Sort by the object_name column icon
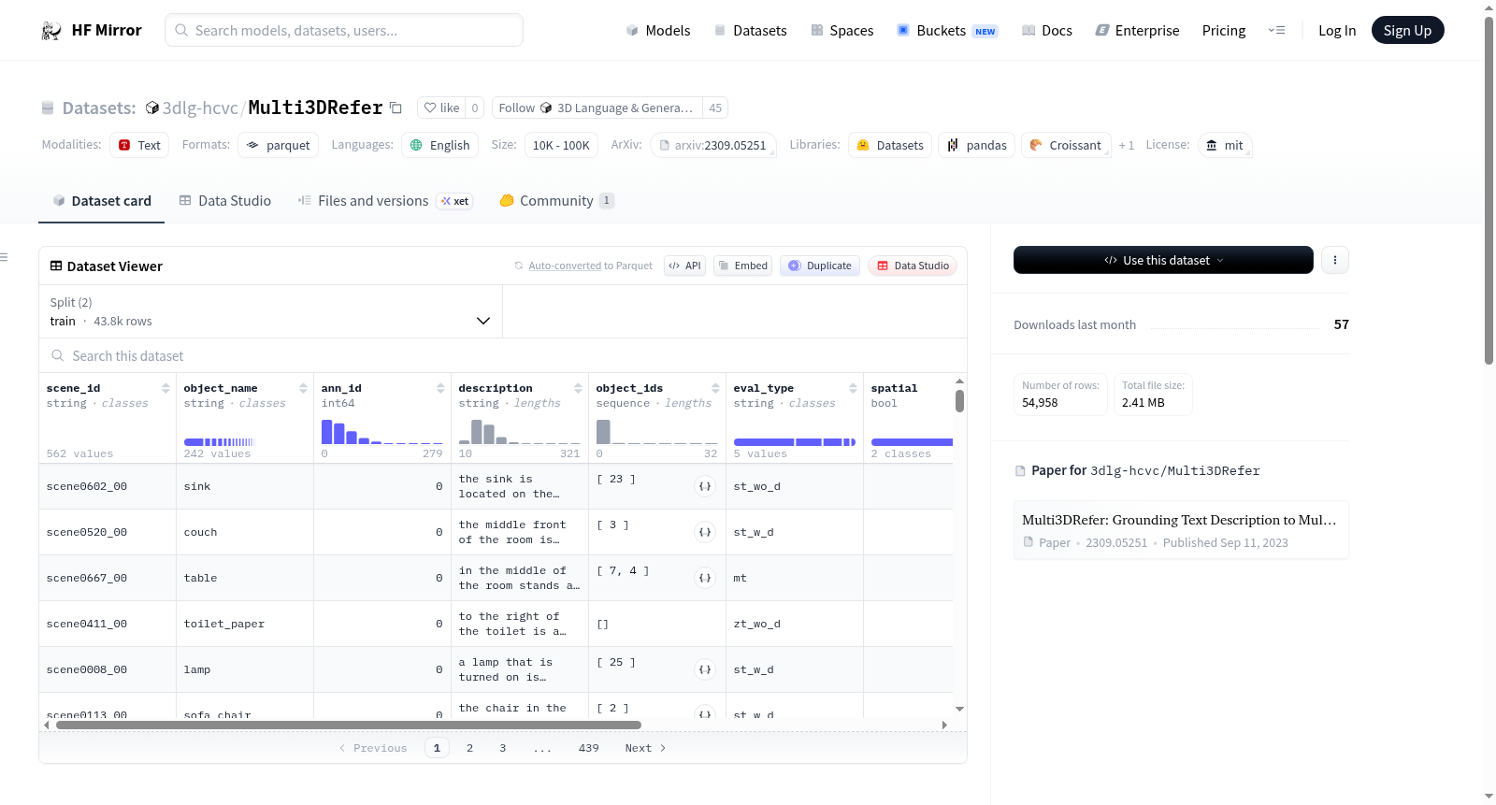Viewport: 1496px width, 805px height. tap(303, 388)
